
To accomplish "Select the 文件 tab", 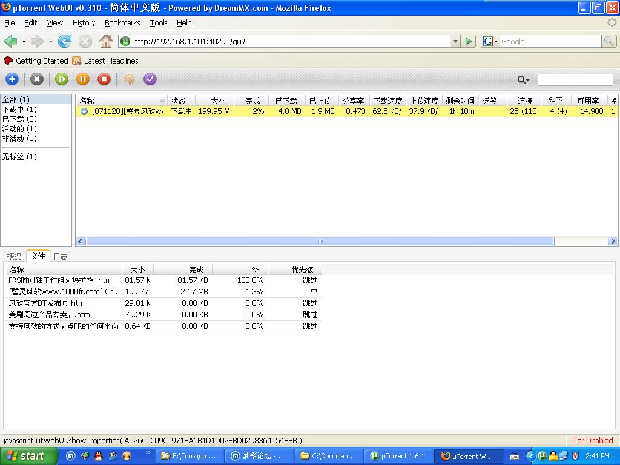I will pos(38,256).
